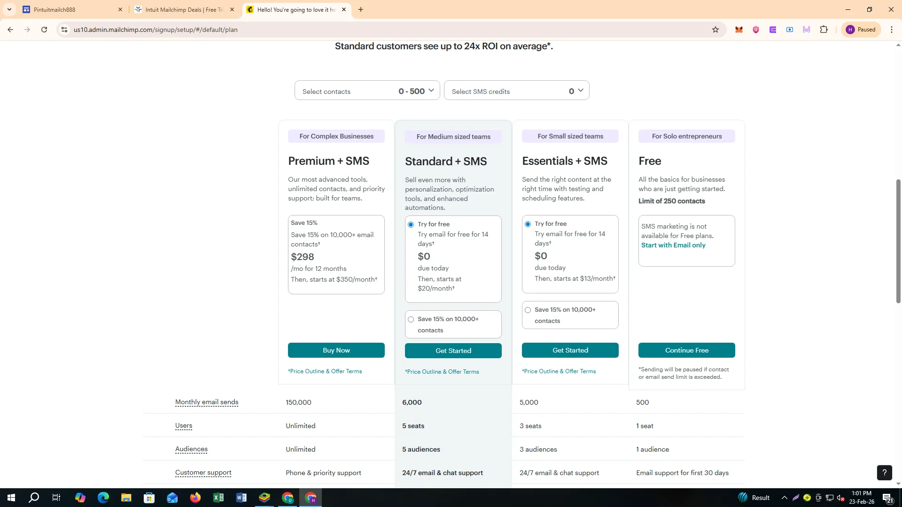The width and height of the screenshot is (902, 507).
Task: Open Start with Email only link
Action: [673, 245]
